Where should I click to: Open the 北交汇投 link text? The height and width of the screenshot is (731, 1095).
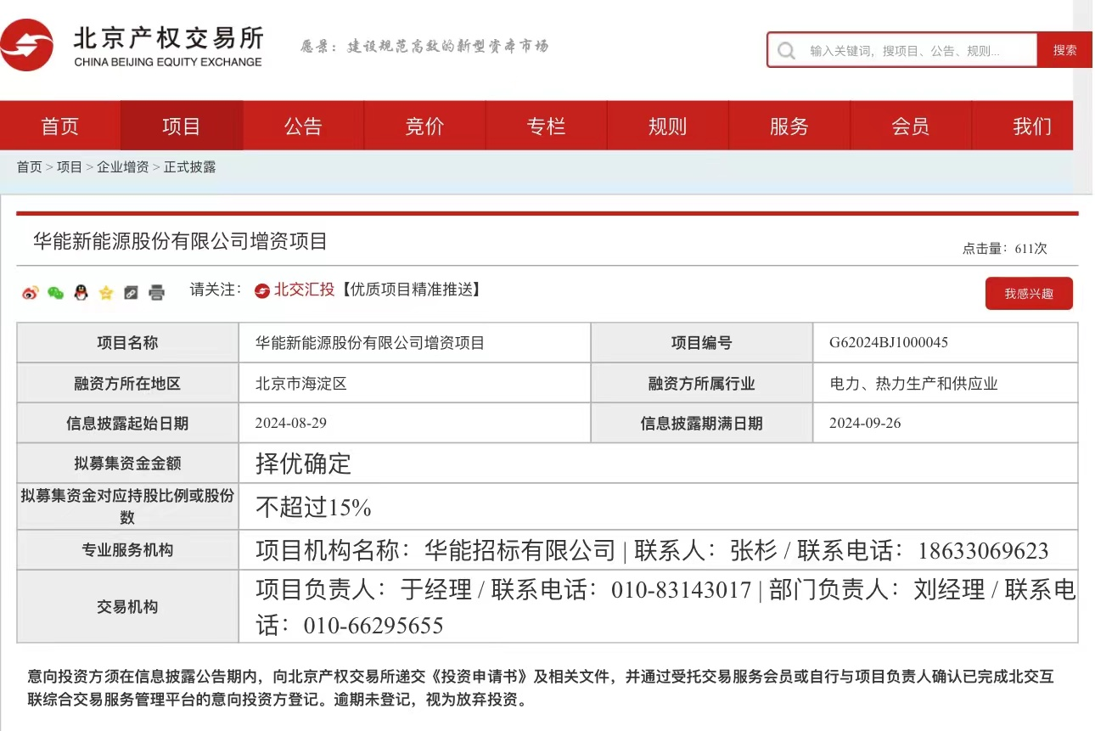pyautogui.click(x=304, y=290)
